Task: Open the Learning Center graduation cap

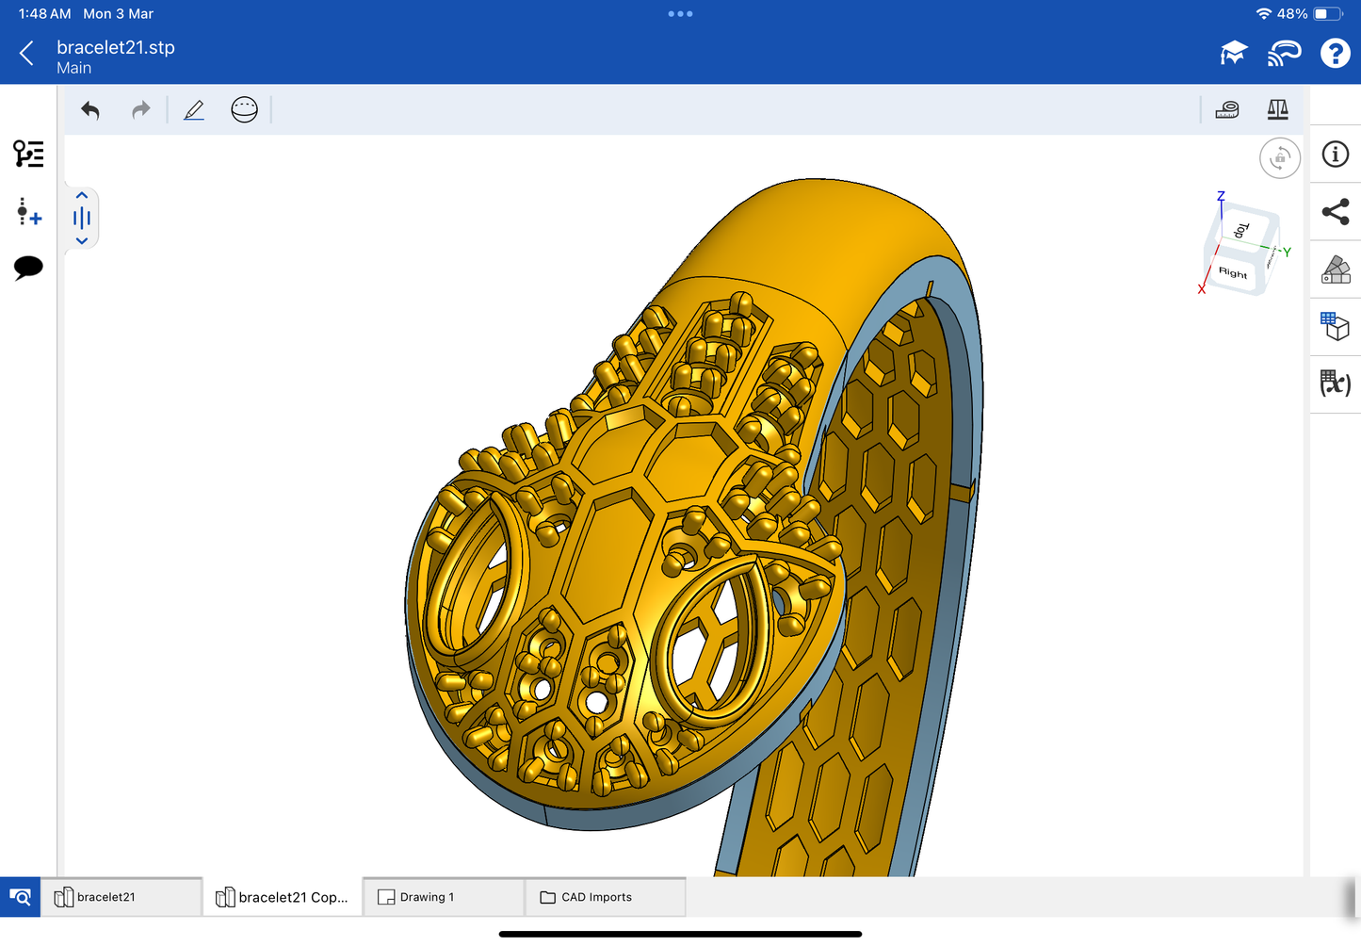Action: pos(1233,54)
